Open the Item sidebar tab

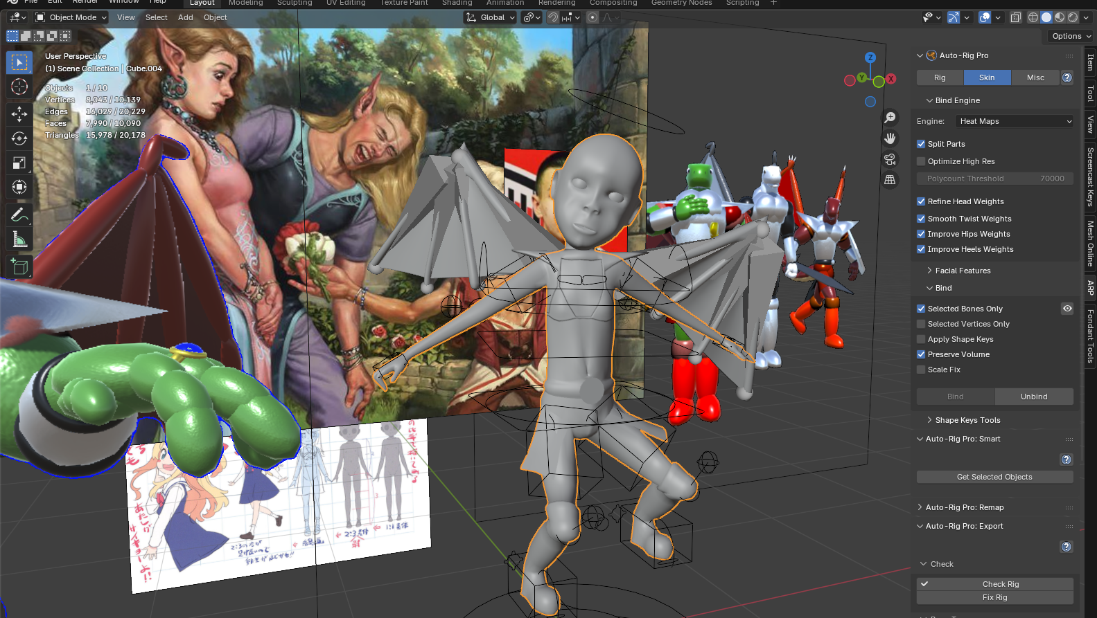click(x=1090, y=63)
